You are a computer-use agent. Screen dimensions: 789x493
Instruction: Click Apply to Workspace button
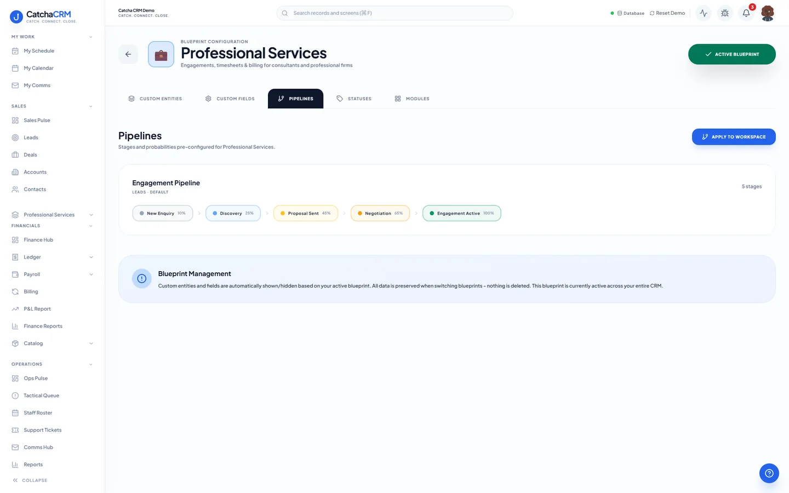pyautogui.click(x=734, y=137)
